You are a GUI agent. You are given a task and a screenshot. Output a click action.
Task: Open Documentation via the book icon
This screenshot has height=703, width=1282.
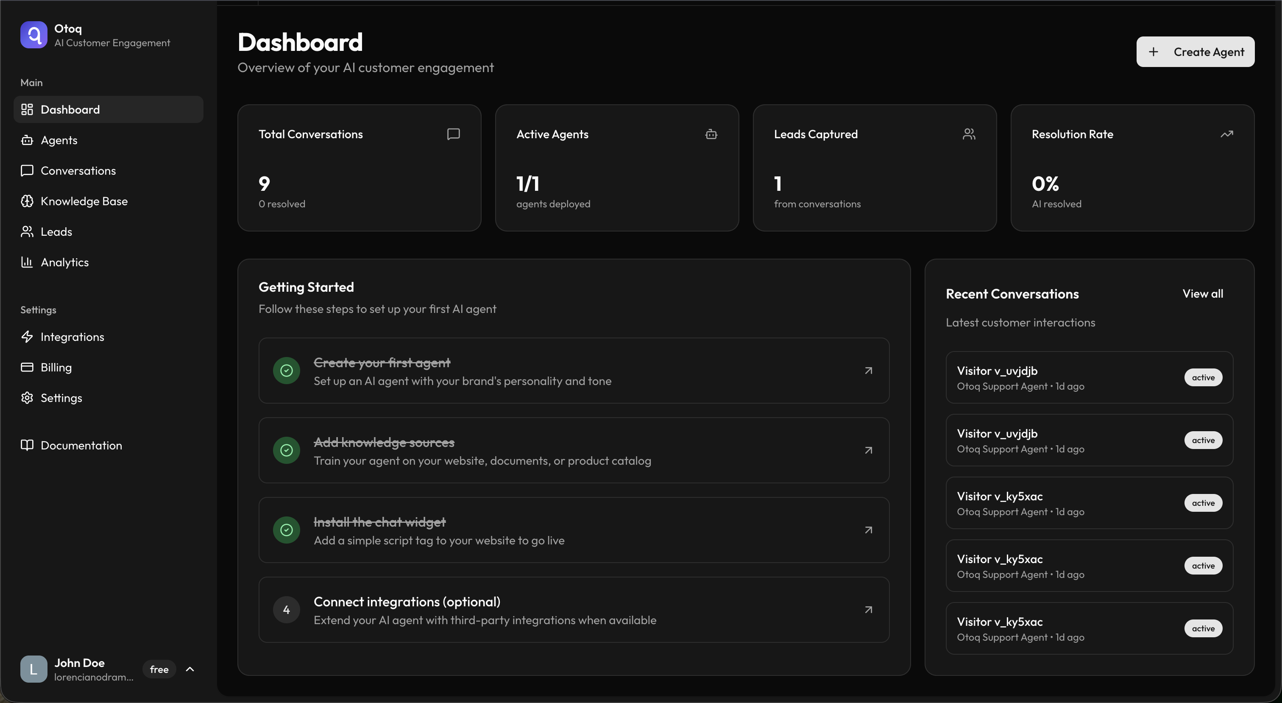(28, 445)
